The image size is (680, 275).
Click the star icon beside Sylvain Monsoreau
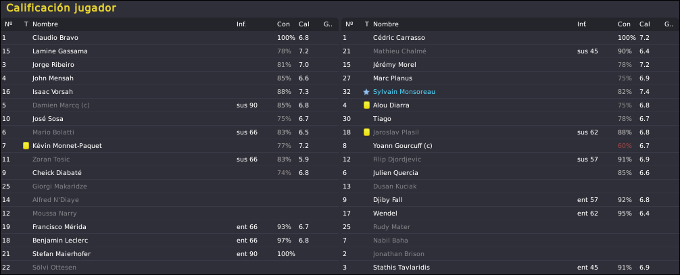click(x=366, y=92)
